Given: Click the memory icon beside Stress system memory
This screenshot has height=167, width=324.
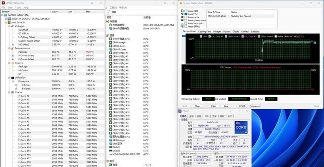Looking at the screenshot, I should pyautogui.click(x=182, y=20).
